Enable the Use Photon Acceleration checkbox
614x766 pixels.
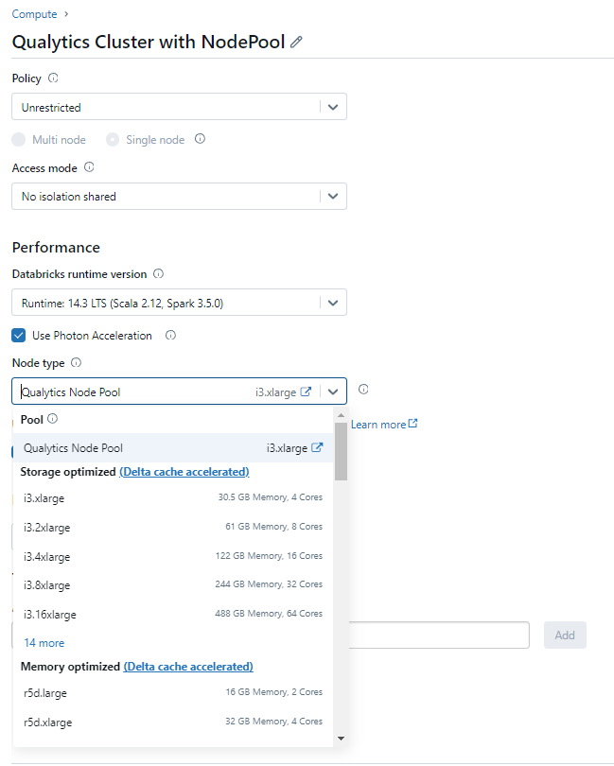[x=18, y=335]
